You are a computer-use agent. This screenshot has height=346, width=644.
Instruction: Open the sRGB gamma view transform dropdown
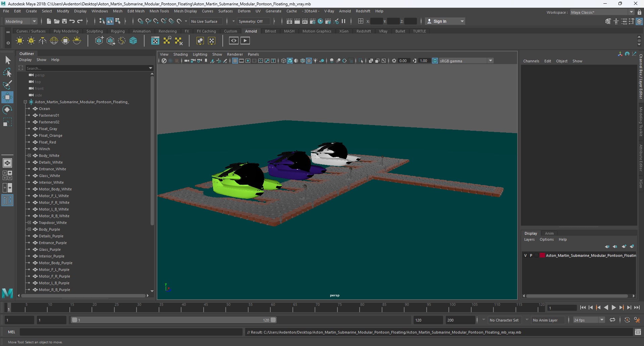(x=466, y=61)
